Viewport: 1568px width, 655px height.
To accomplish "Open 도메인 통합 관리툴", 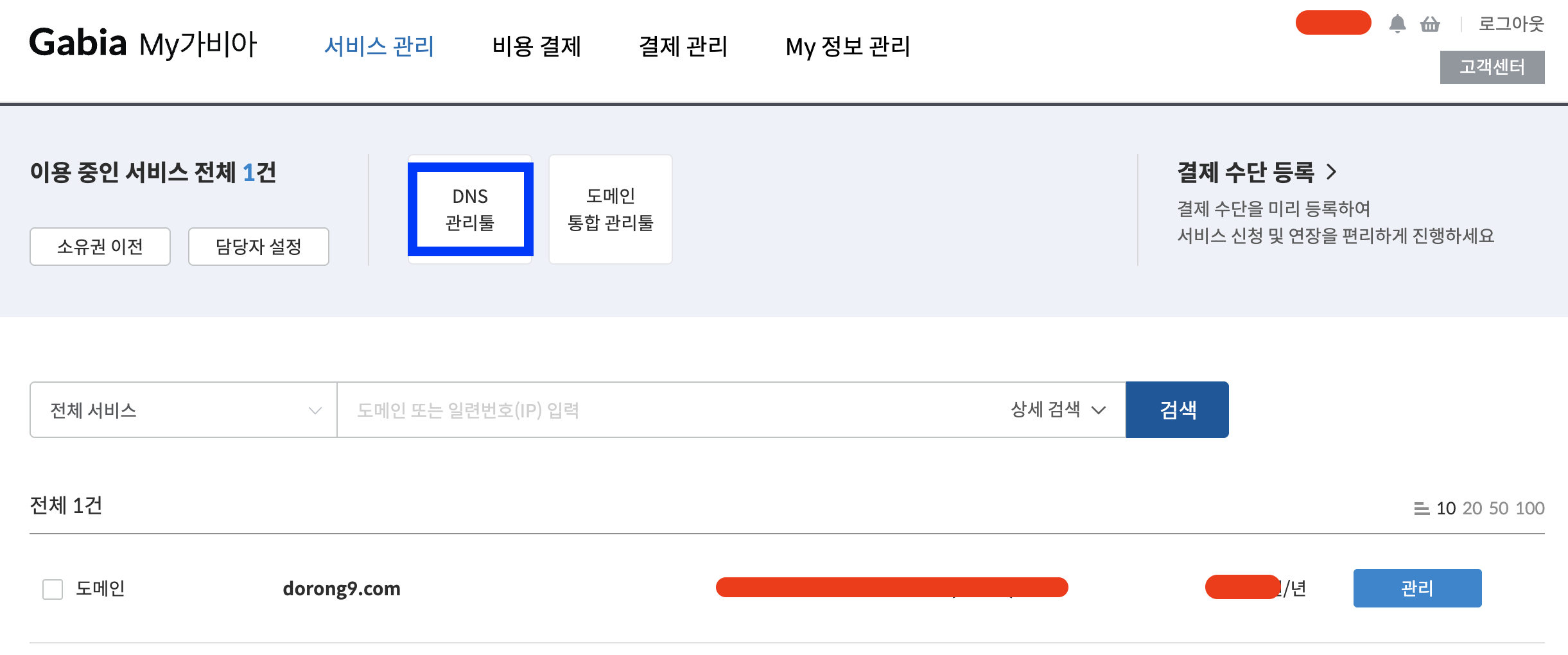I will click(x=610, y=209).
